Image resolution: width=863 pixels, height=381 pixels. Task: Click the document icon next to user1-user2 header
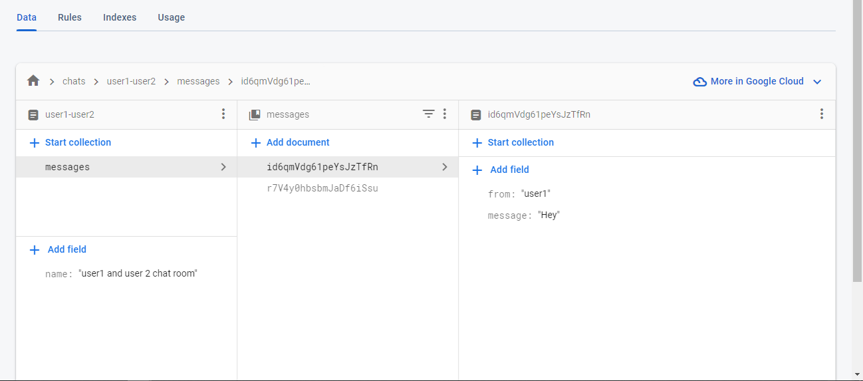[33, 115]
